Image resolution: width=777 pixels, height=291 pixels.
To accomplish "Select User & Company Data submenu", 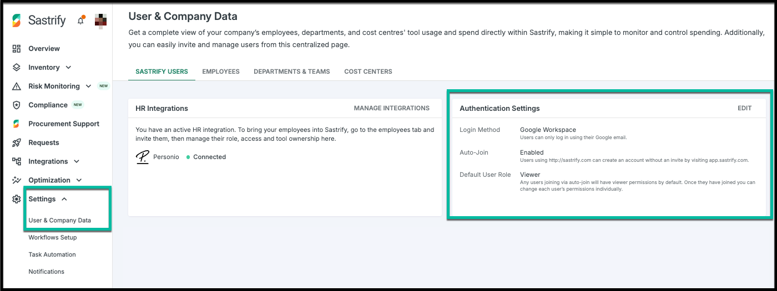I will (x=60, y=221).
